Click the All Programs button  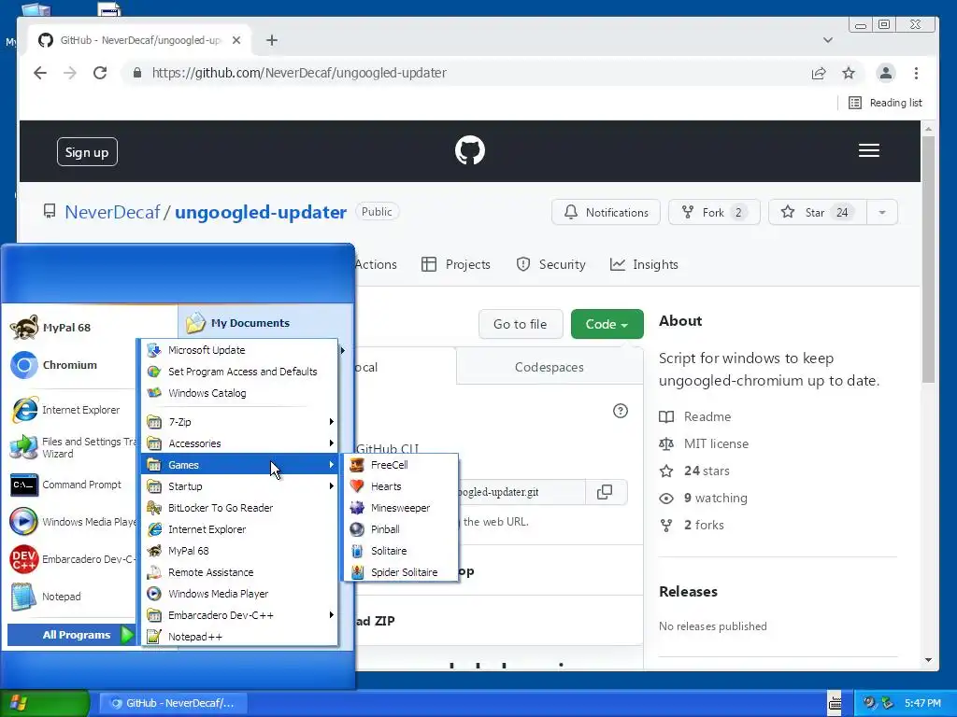click(71, 635)
